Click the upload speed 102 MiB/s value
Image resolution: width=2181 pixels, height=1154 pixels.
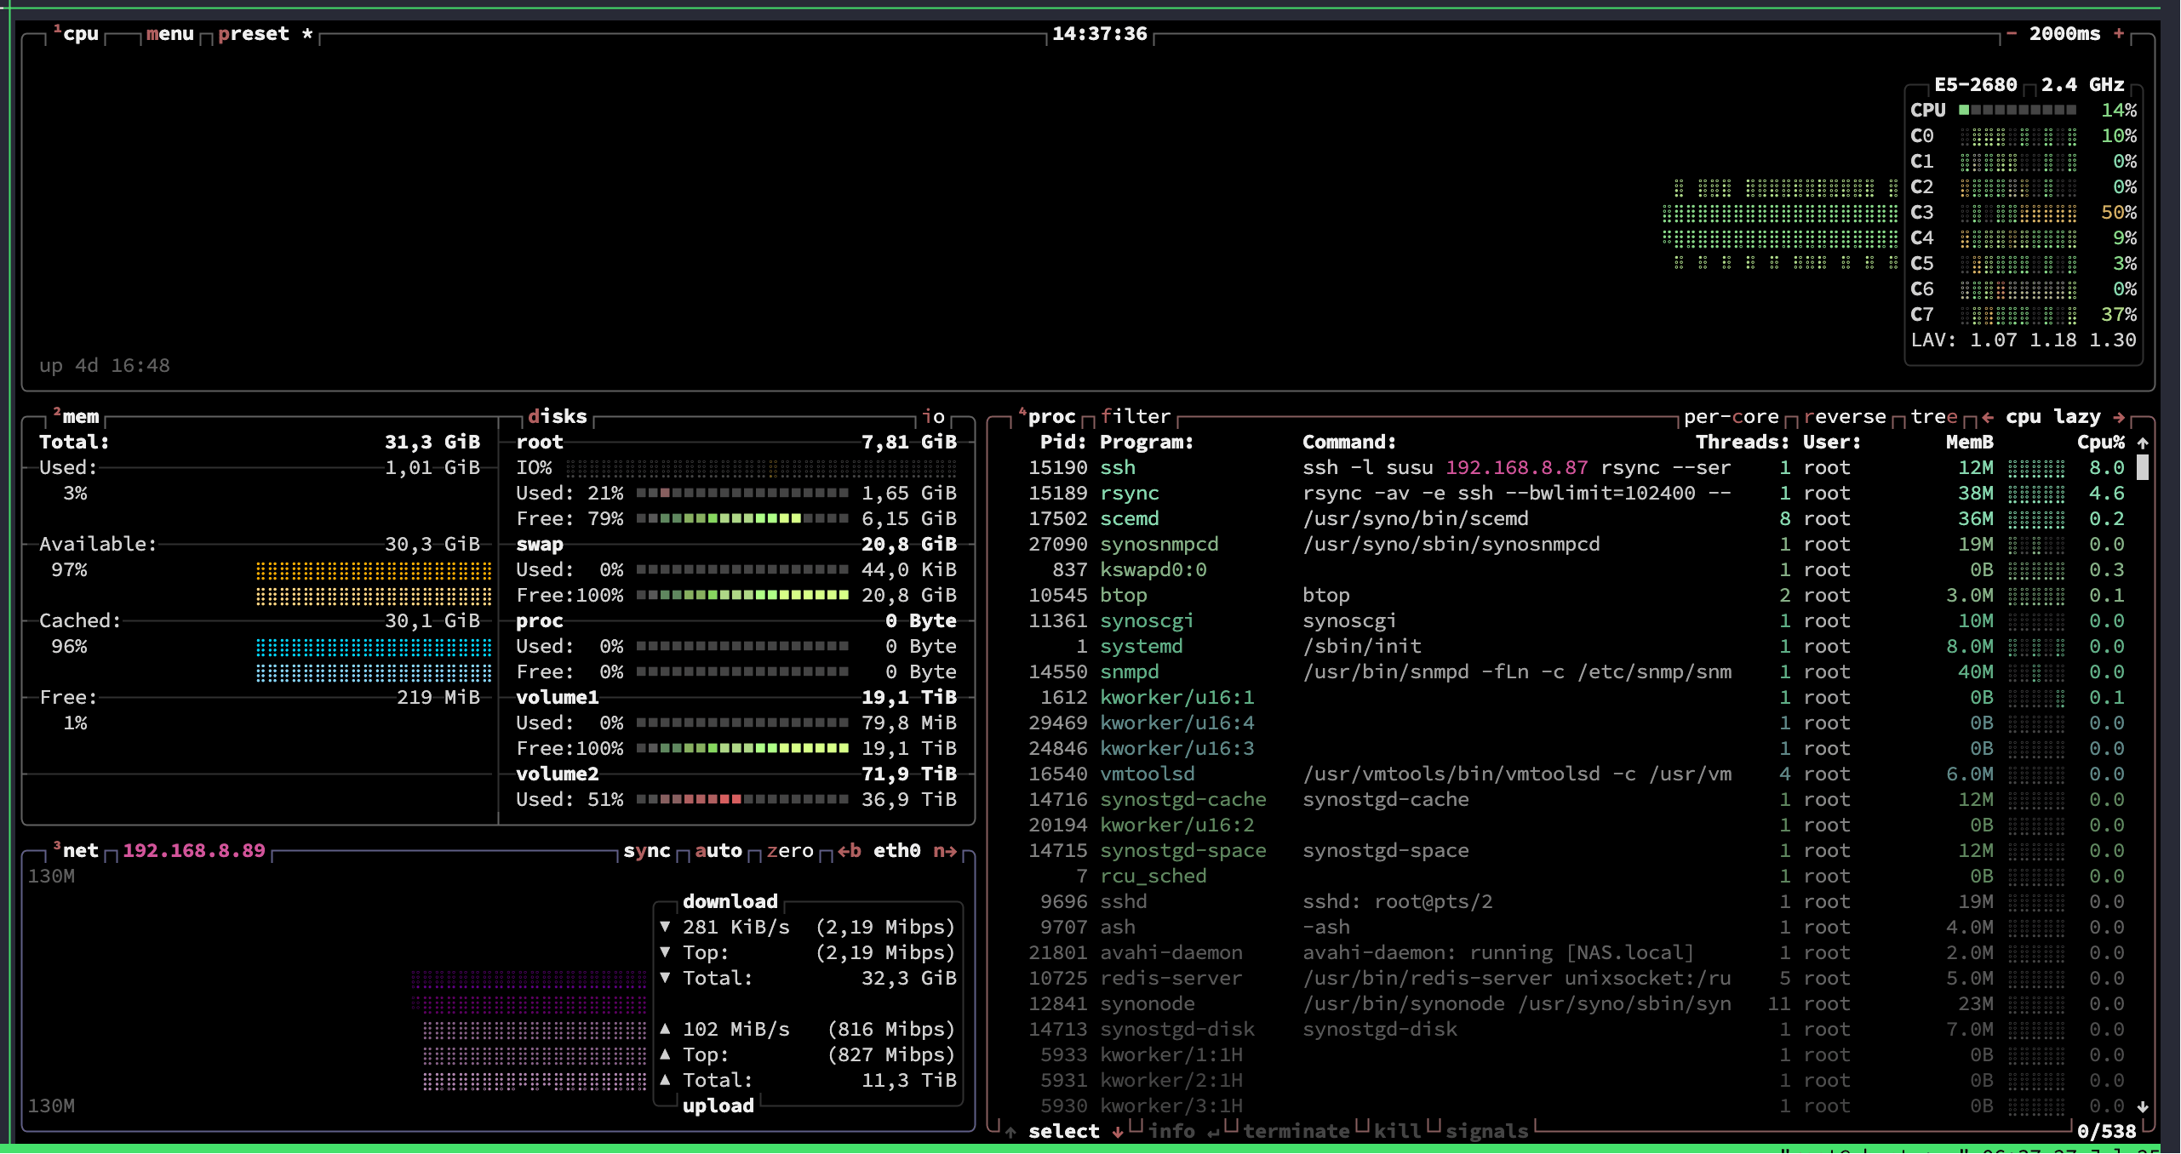[x=736, y=1030]
